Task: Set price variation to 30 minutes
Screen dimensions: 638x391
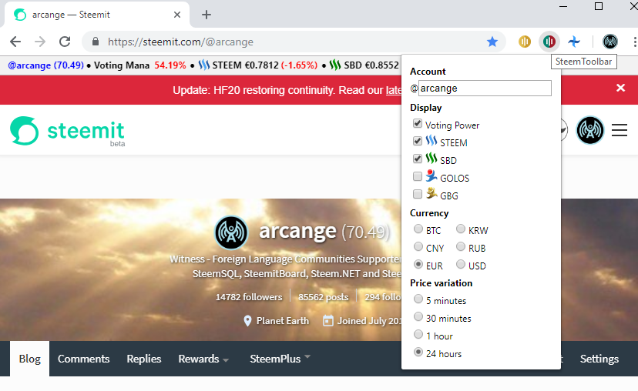Action: 418,316
